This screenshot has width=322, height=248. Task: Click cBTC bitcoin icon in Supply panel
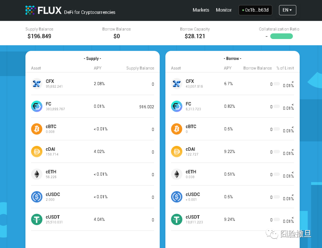[37, 129]
